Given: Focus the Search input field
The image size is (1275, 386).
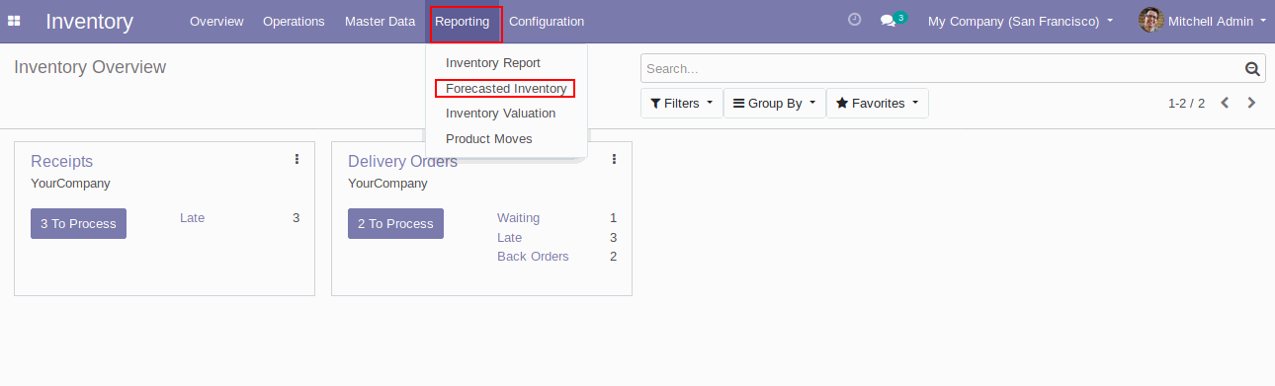Looking at the screenshot, I should [942, 68].
